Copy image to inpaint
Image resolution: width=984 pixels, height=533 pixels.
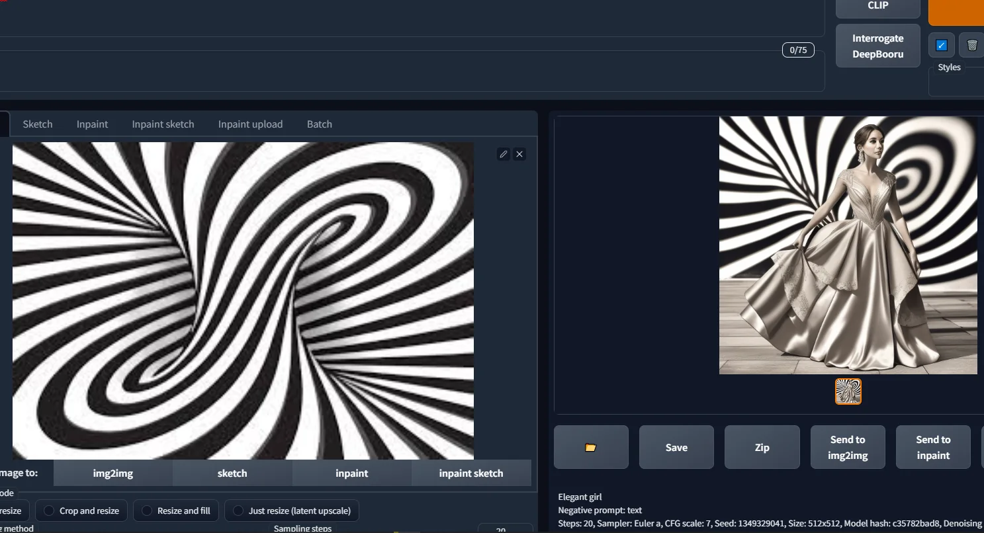click(x=352, y=473)
